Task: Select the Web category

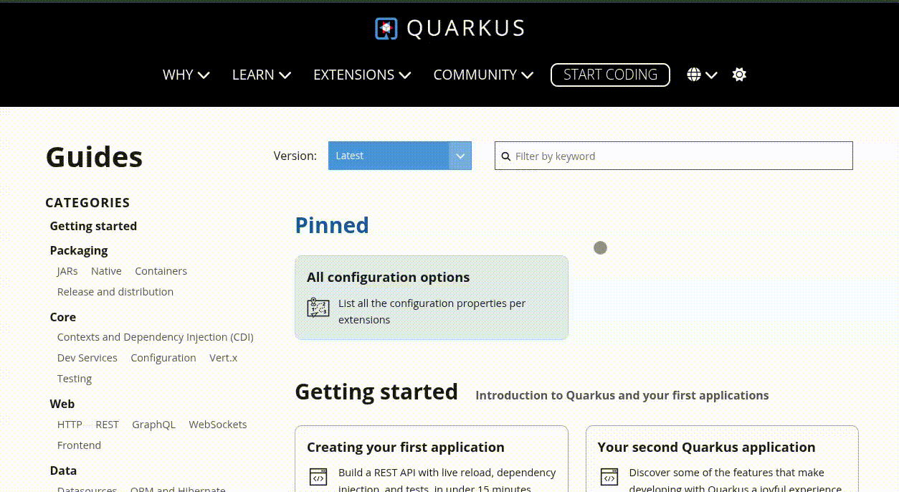Action: (x=62, y=404)
